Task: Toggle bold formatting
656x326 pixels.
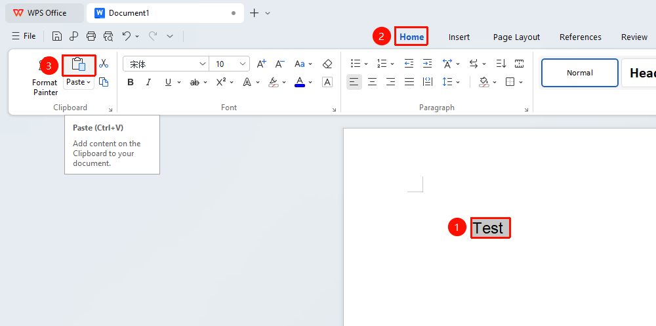Action: tap(131, 82)
